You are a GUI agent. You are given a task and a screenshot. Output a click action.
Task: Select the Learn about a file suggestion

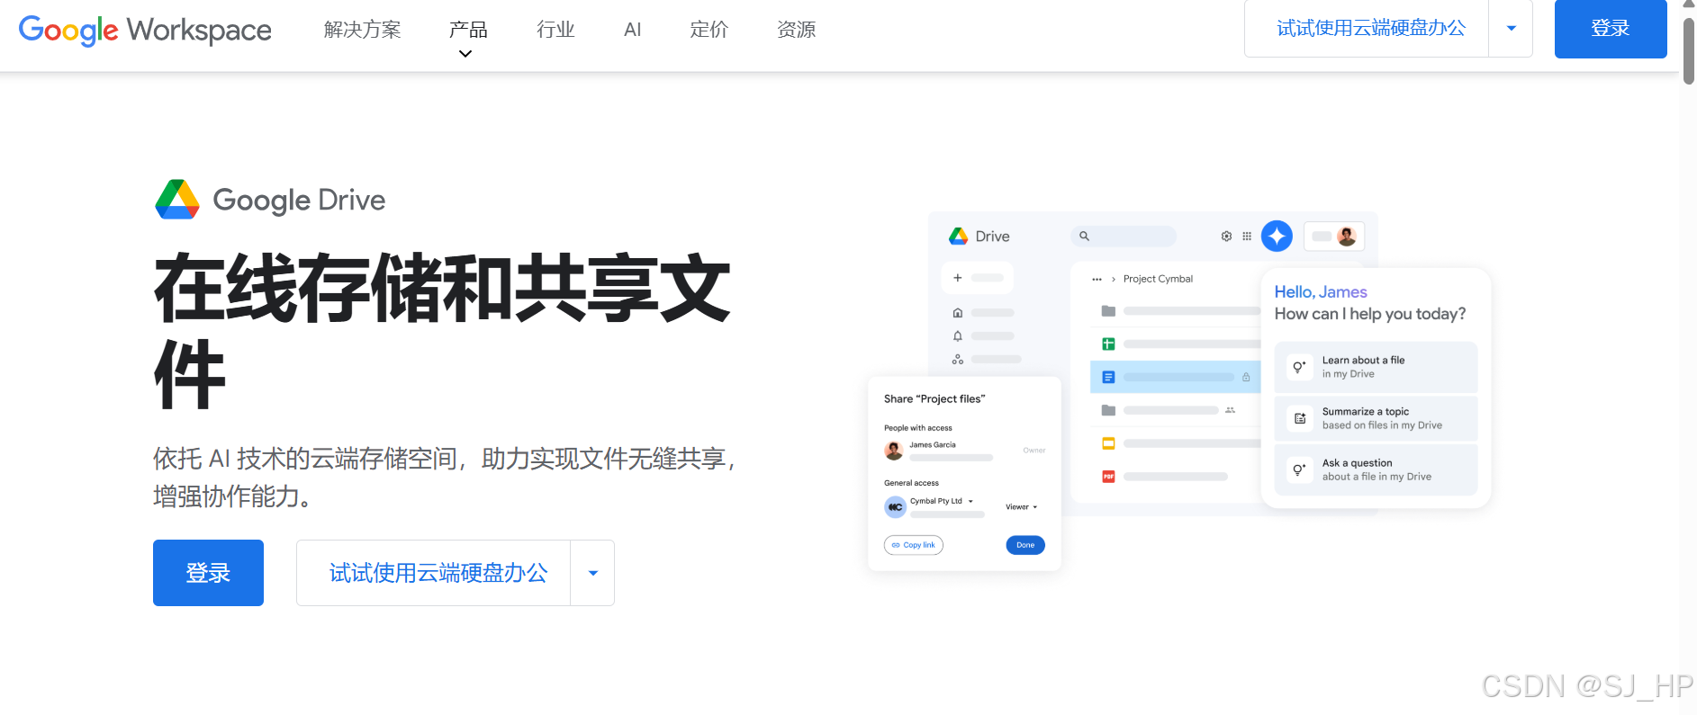click(1376, 367)
